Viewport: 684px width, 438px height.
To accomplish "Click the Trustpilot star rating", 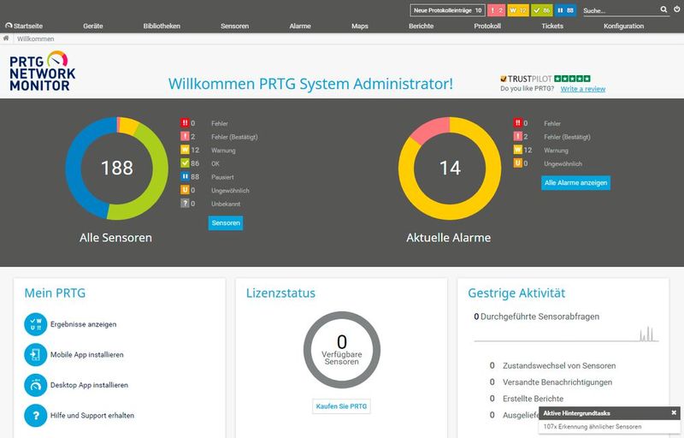I will [x=572, y=79].
